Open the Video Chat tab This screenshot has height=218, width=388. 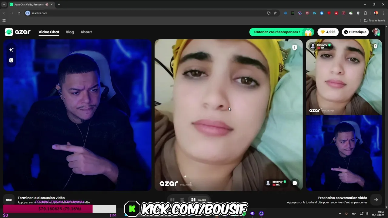point(49,32)
